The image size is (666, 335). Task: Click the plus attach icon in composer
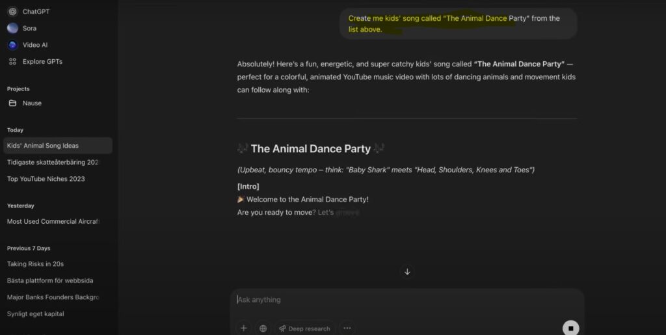[x=243, y=328]
